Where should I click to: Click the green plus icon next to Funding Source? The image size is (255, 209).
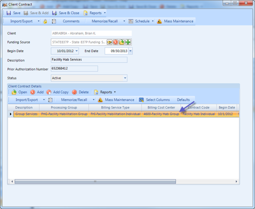128,42
